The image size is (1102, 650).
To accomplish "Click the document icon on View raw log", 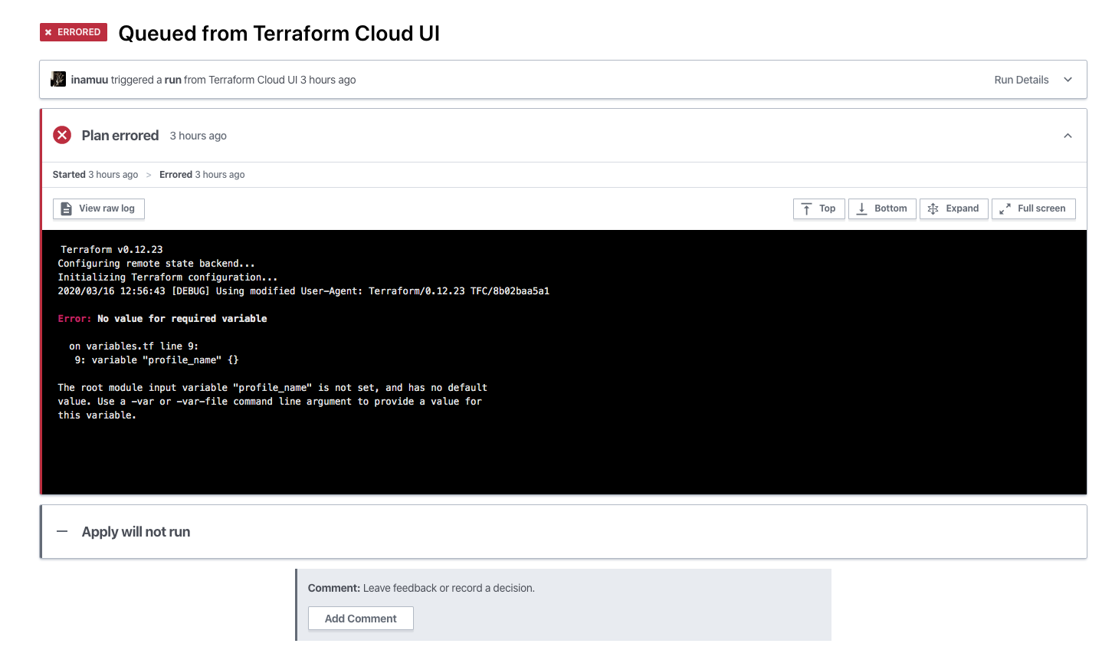I will [x=67, y=208].
